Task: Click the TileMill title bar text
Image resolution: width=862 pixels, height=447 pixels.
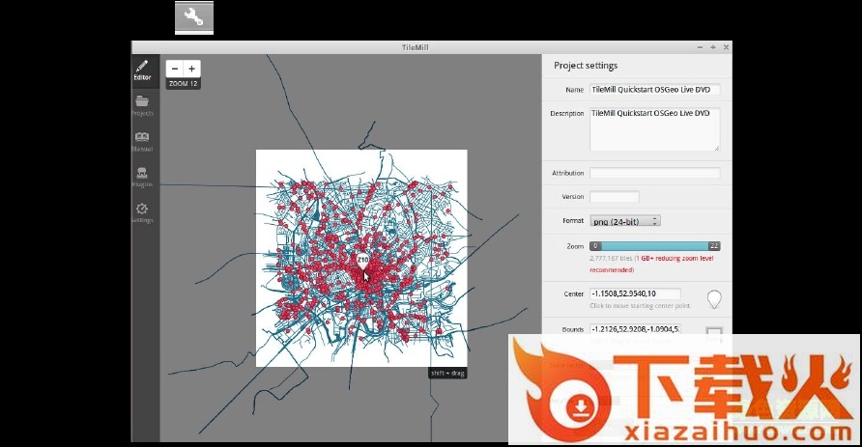Action: click(416, 47)
